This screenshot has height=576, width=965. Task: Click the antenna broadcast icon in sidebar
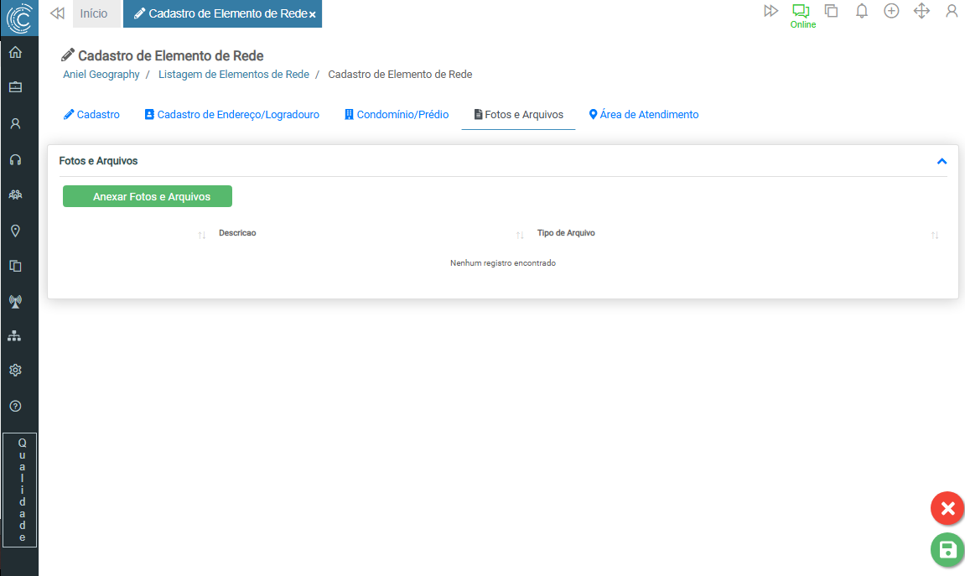click(15, 301)
